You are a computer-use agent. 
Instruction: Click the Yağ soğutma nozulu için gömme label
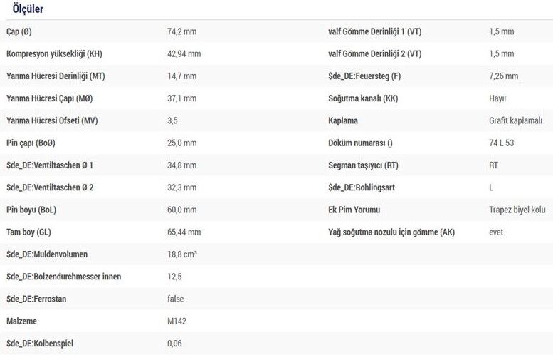click(391, 232)
